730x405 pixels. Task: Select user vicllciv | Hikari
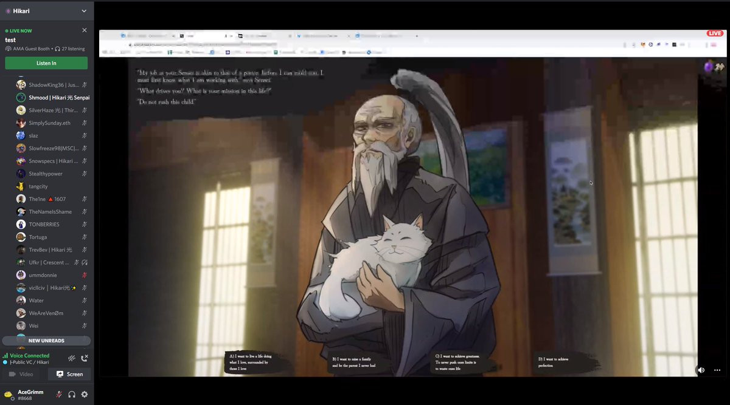(x=52, y=288)
